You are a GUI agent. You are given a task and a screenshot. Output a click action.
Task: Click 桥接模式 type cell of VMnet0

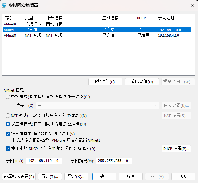coord(33,24)
